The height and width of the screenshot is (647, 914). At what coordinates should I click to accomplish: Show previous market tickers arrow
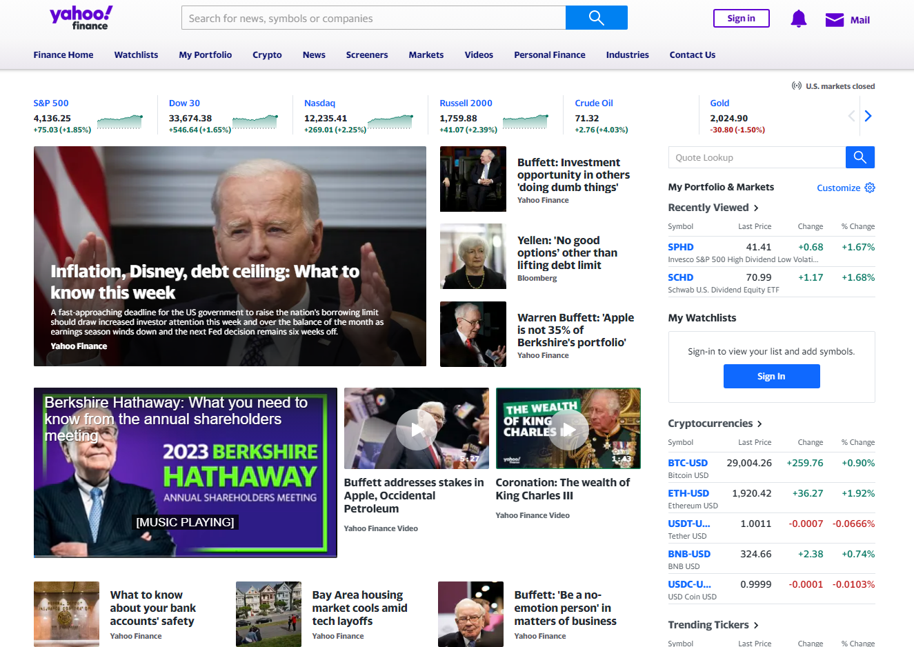[x=851, y=116]
